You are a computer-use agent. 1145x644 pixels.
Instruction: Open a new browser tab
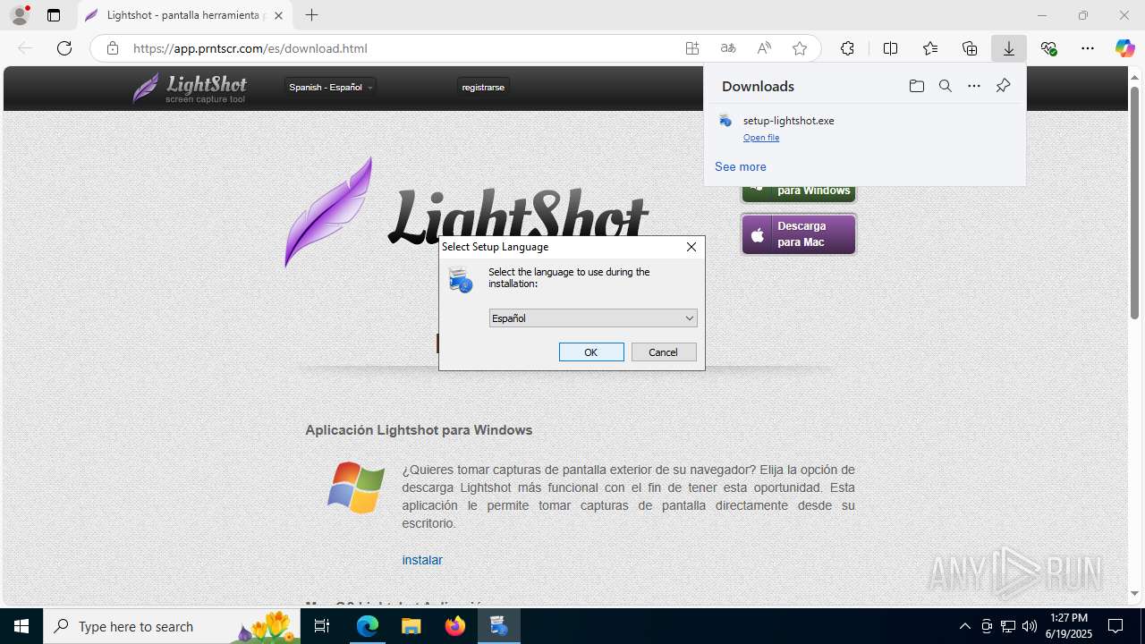pos(311,15)
